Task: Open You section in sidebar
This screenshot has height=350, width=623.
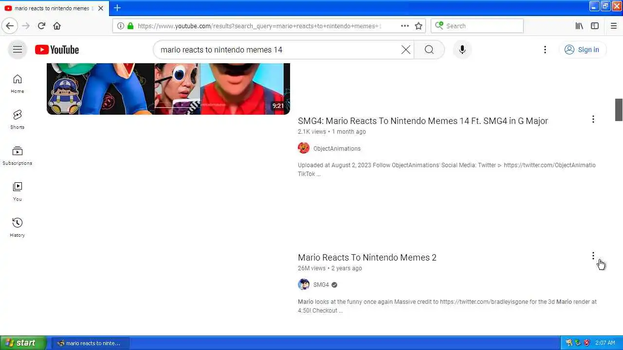Action: 18,192
